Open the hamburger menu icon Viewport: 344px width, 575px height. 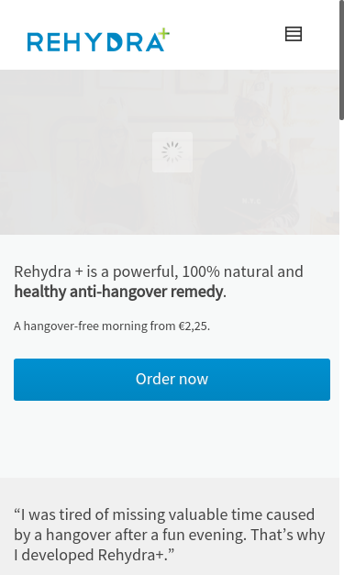click(294, 34)
